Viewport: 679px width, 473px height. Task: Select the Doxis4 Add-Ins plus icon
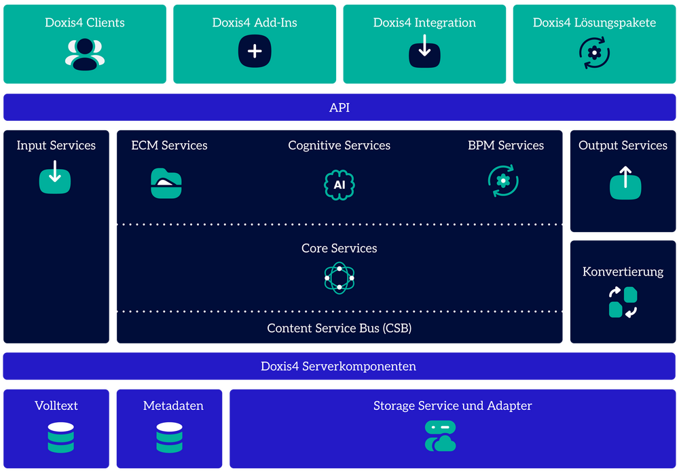pos(255,50)
